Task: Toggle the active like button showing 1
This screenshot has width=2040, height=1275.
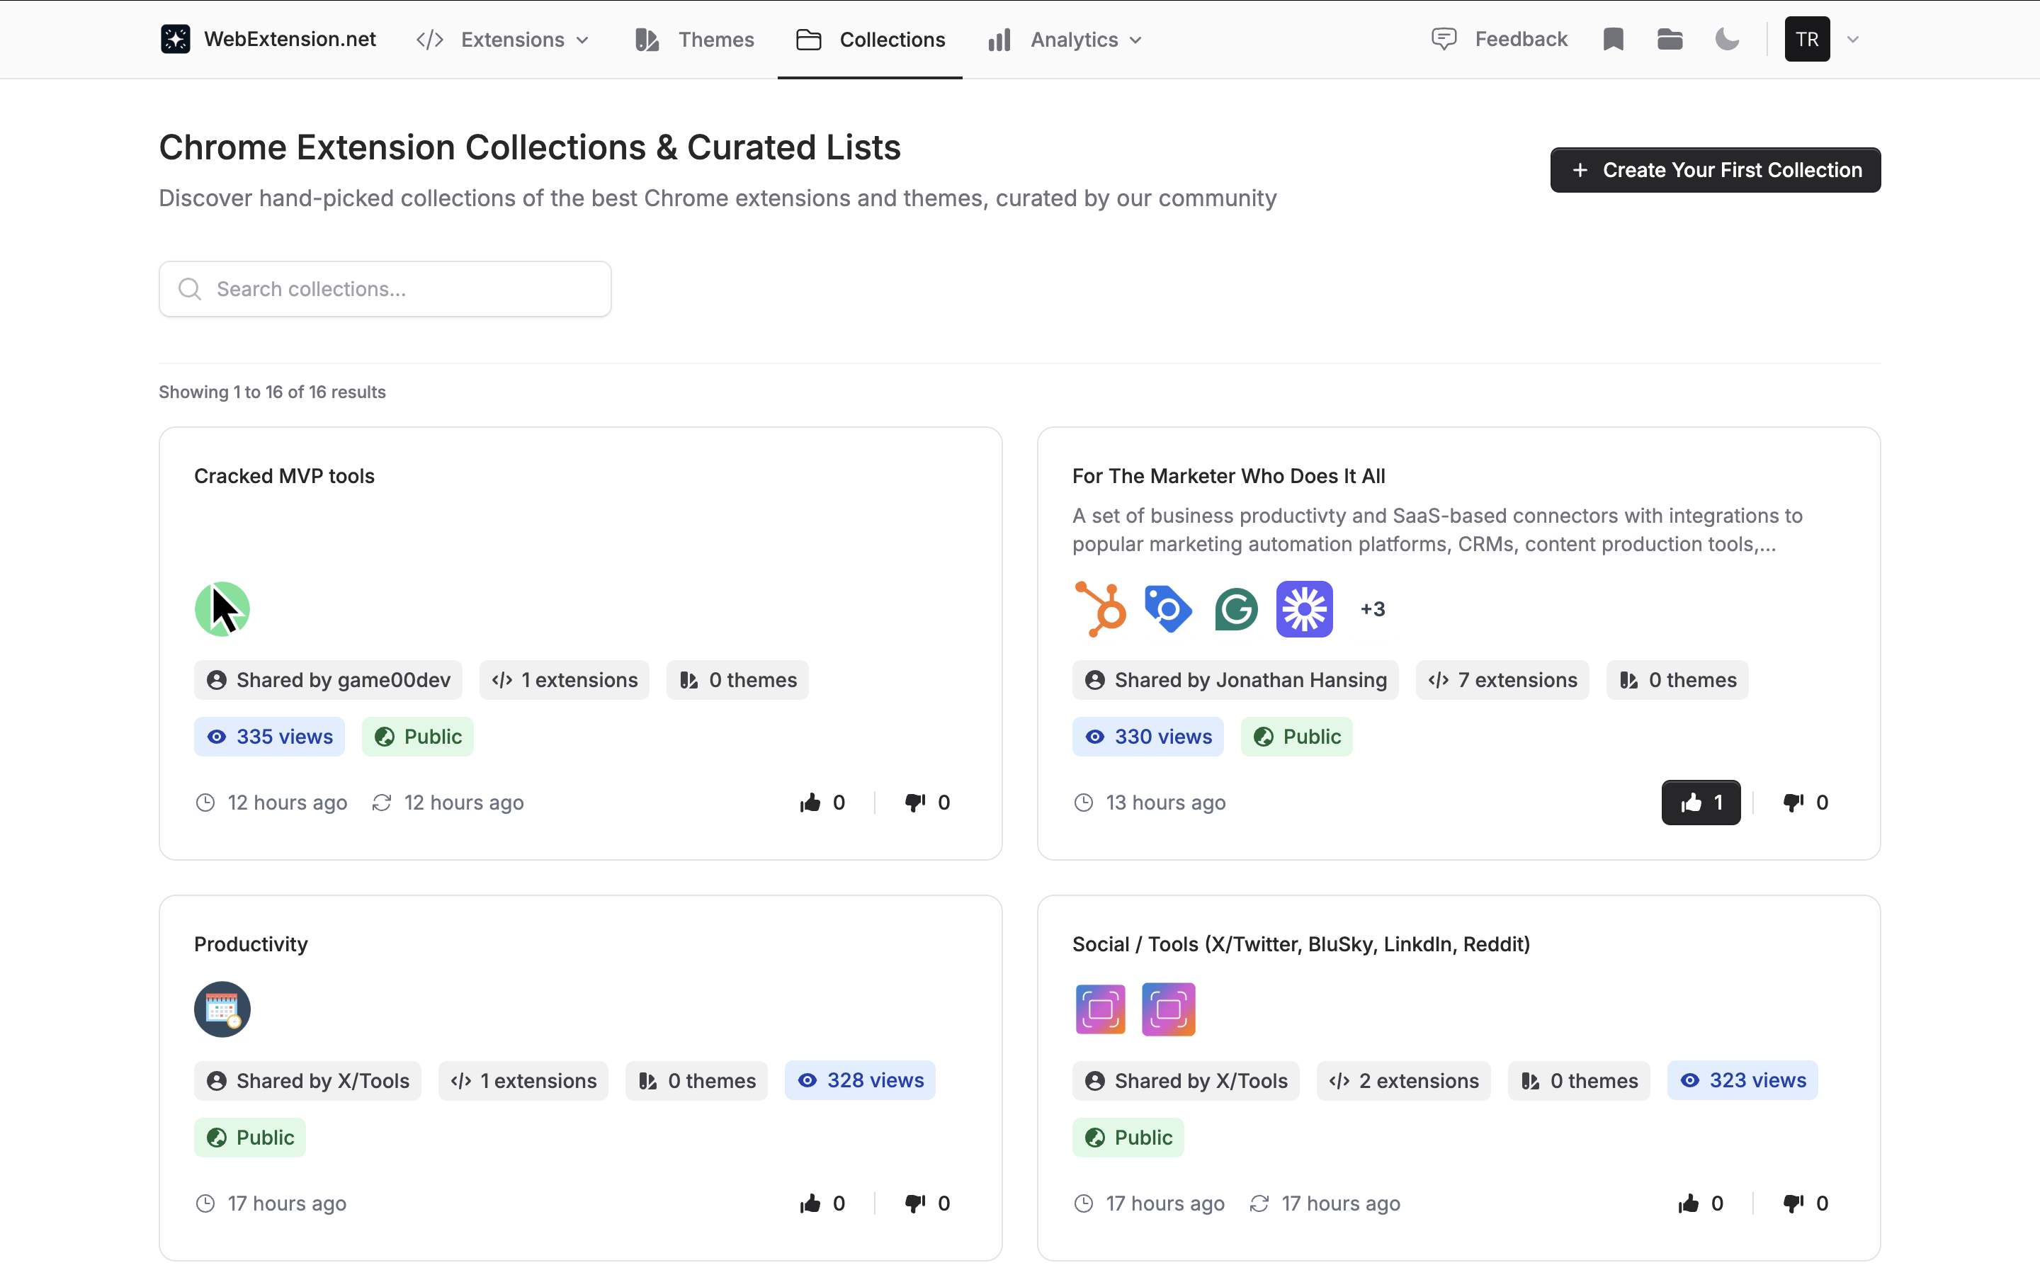Action: (1700, 802)
